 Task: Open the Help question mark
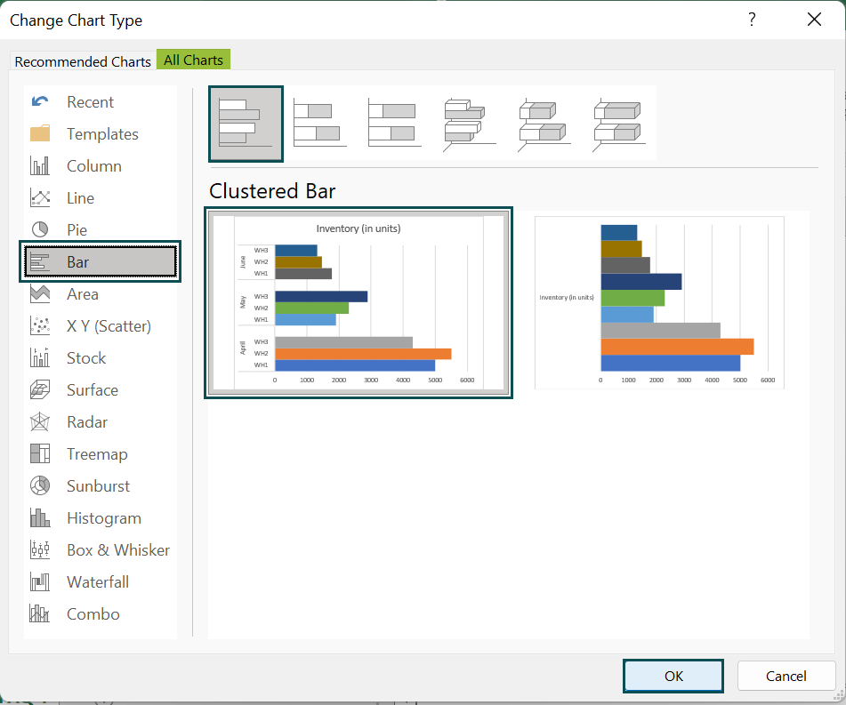tap(752, 20)
